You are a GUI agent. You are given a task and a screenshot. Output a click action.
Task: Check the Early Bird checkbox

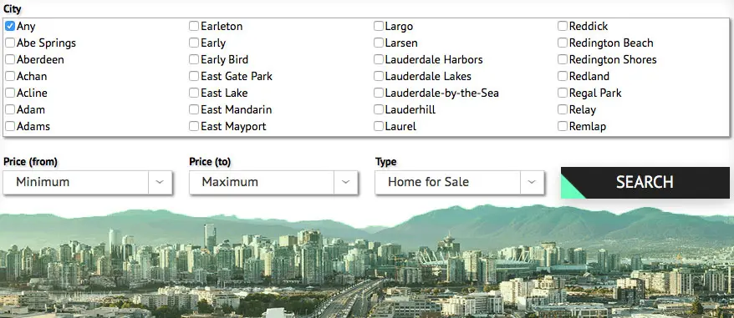[x=194, y=59]
